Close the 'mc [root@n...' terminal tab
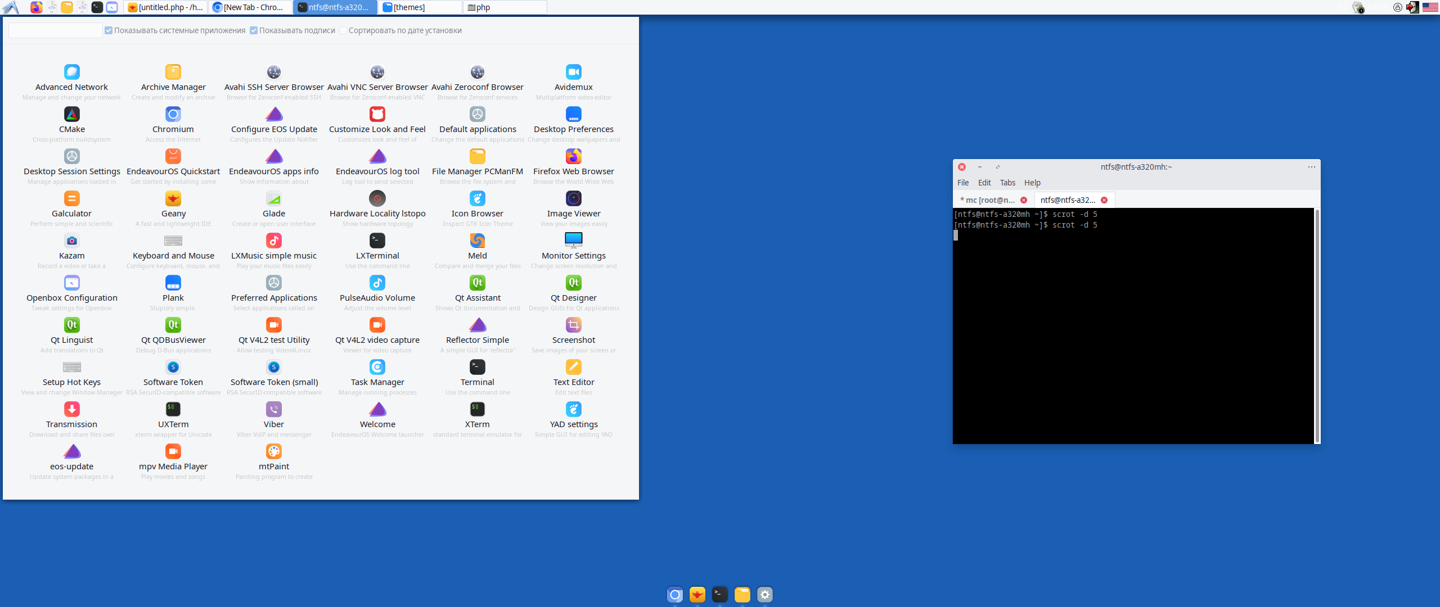 point(1024,200)
